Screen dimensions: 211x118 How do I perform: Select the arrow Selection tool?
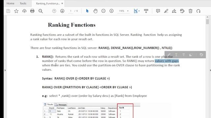coord(87,11)
